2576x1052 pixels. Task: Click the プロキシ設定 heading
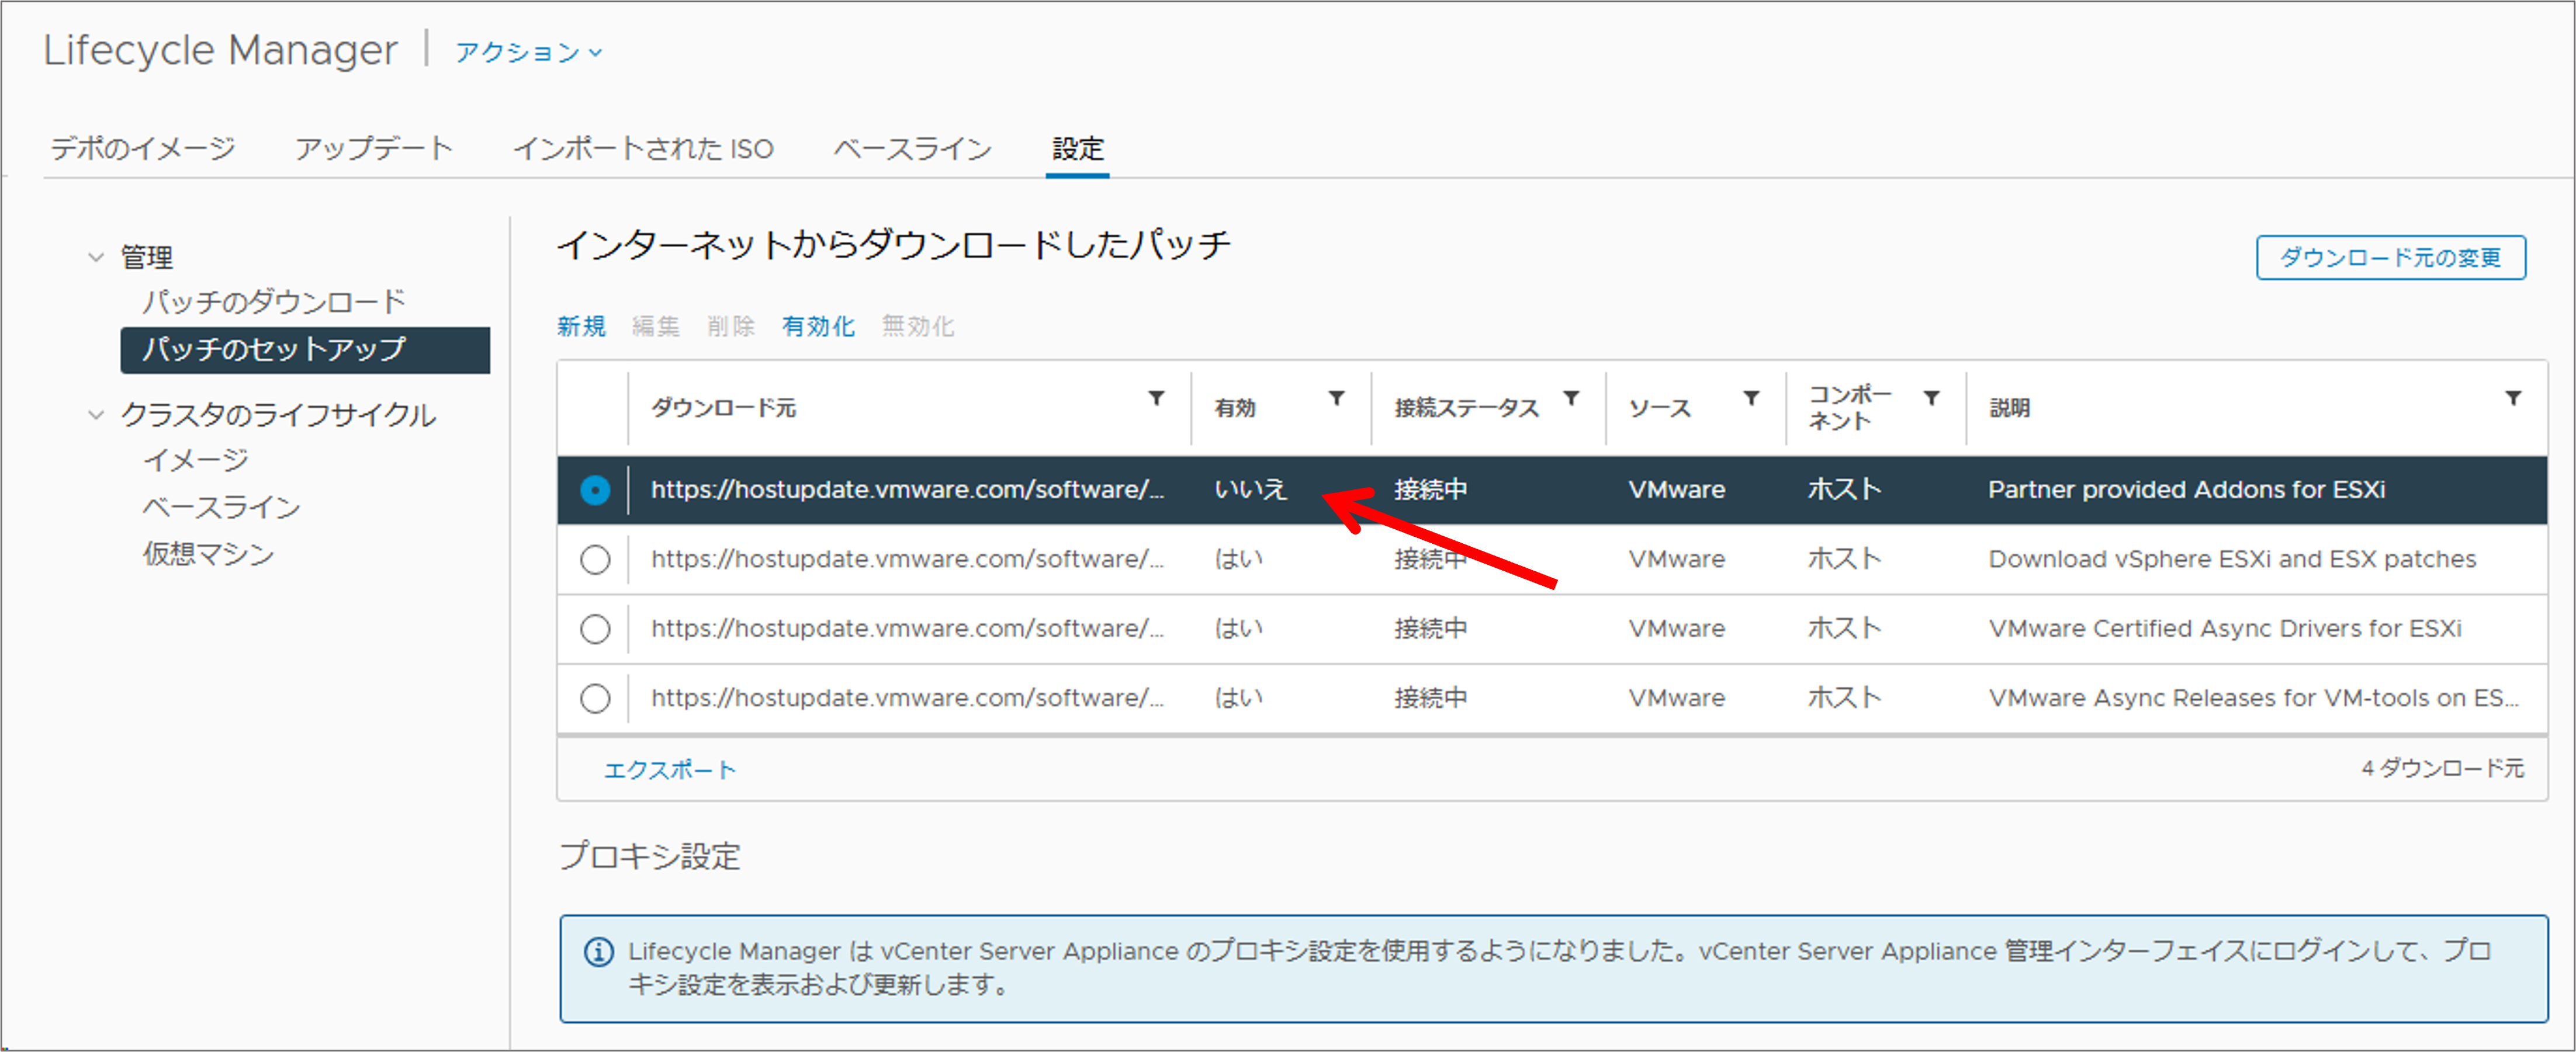(650, 857)
